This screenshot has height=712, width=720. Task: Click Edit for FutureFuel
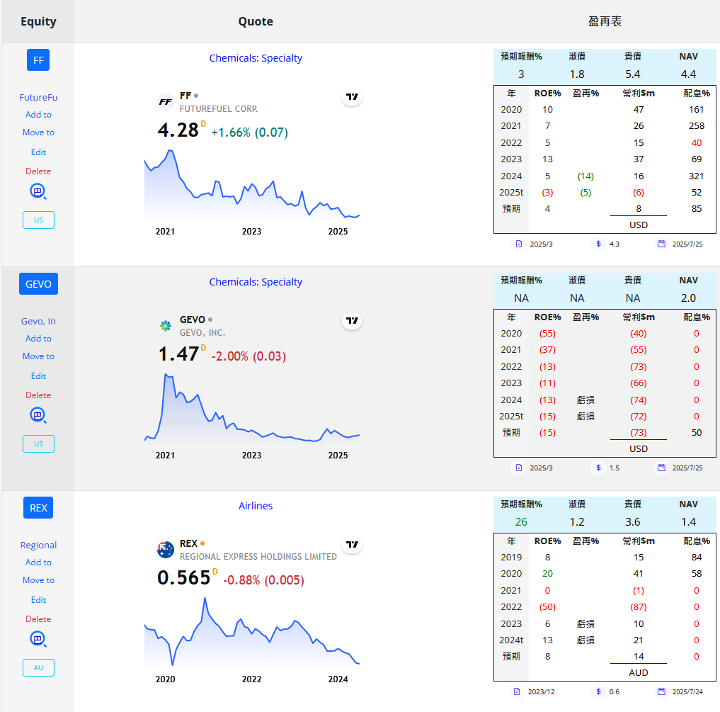pos(38,152)
